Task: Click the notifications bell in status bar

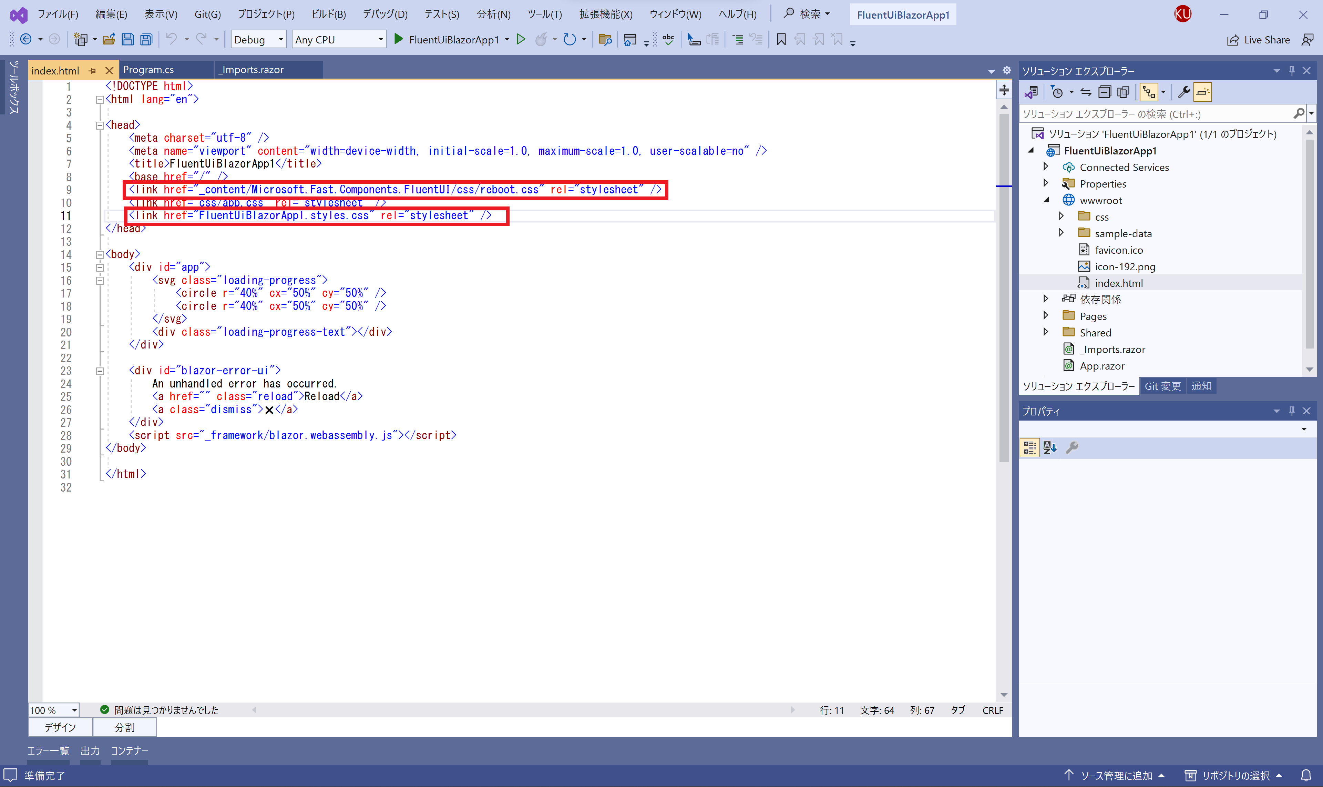Action: pyautogui.click(x=1306, y=775)
